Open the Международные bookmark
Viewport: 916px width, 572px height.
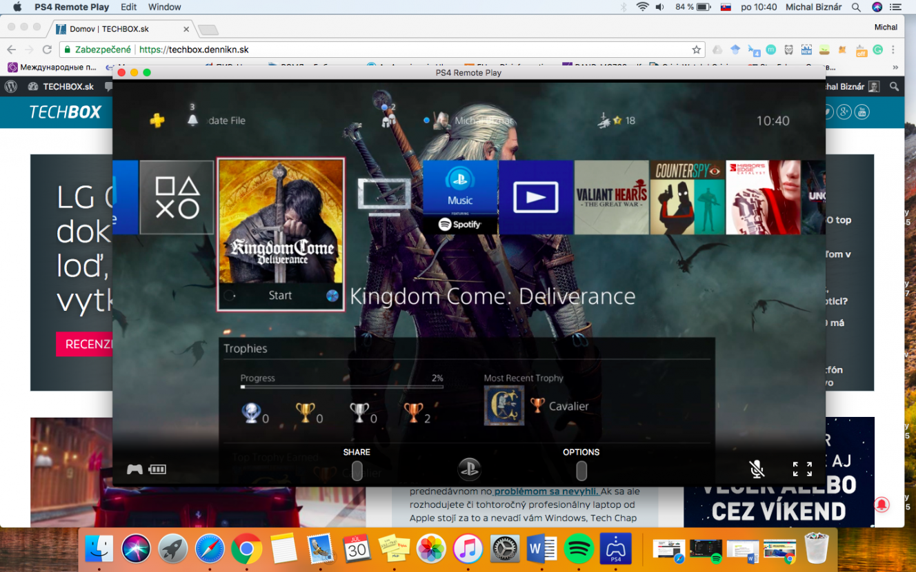coord(52,68)
